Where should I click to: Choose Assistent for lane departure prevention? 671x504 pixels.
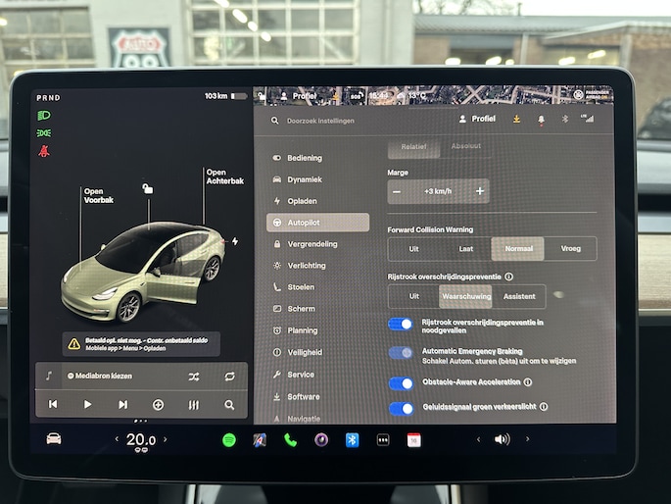(519, 297)
